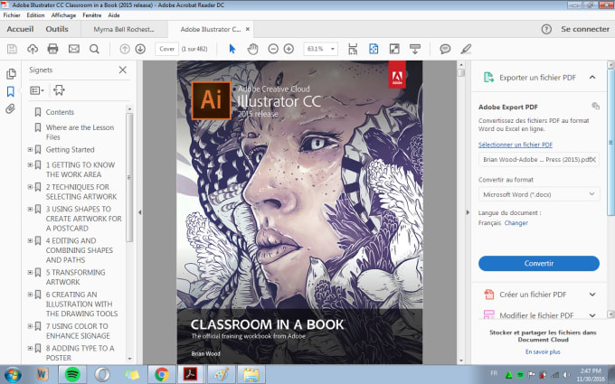Add a comment bubble note
The image size is (615, 384).
pyautogui.click(x=445, y=49)
